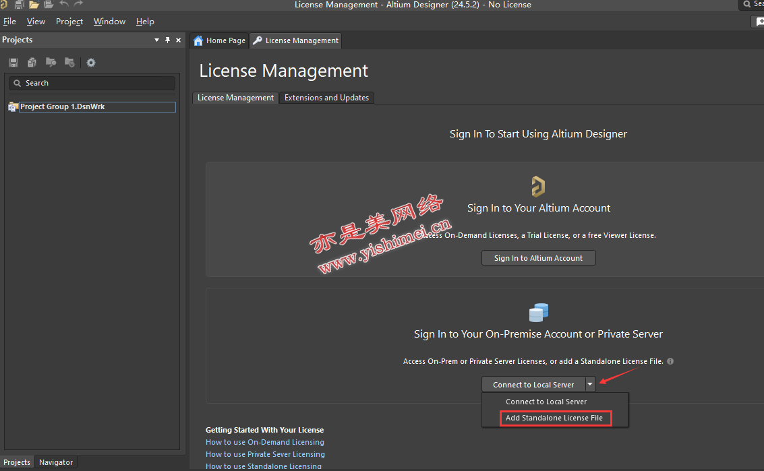Click the Projects panel folder options icon
The height and width of the screenshot is (471, 764).
pos(69,63)
